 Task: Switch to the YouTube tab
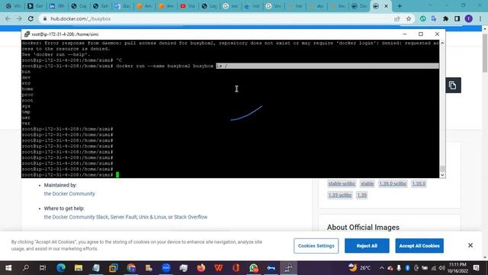187,6
